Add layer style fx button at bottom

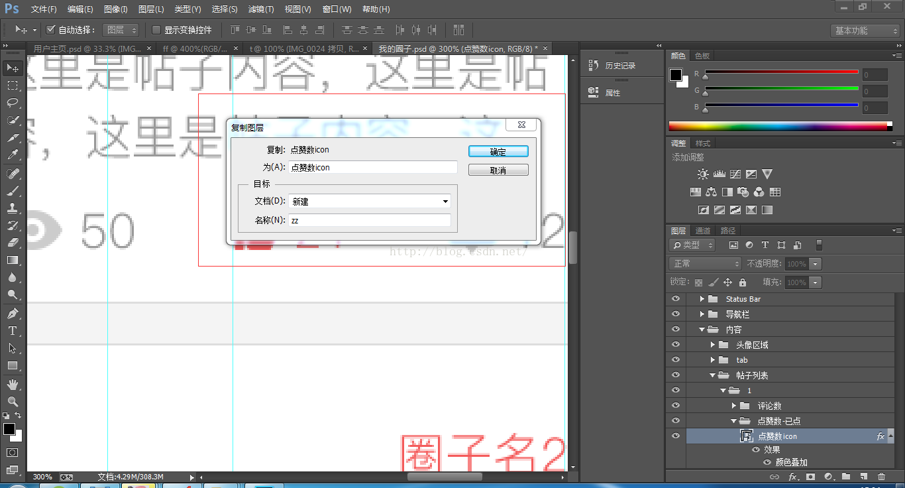pyautogui.click(x=792, y=476)
